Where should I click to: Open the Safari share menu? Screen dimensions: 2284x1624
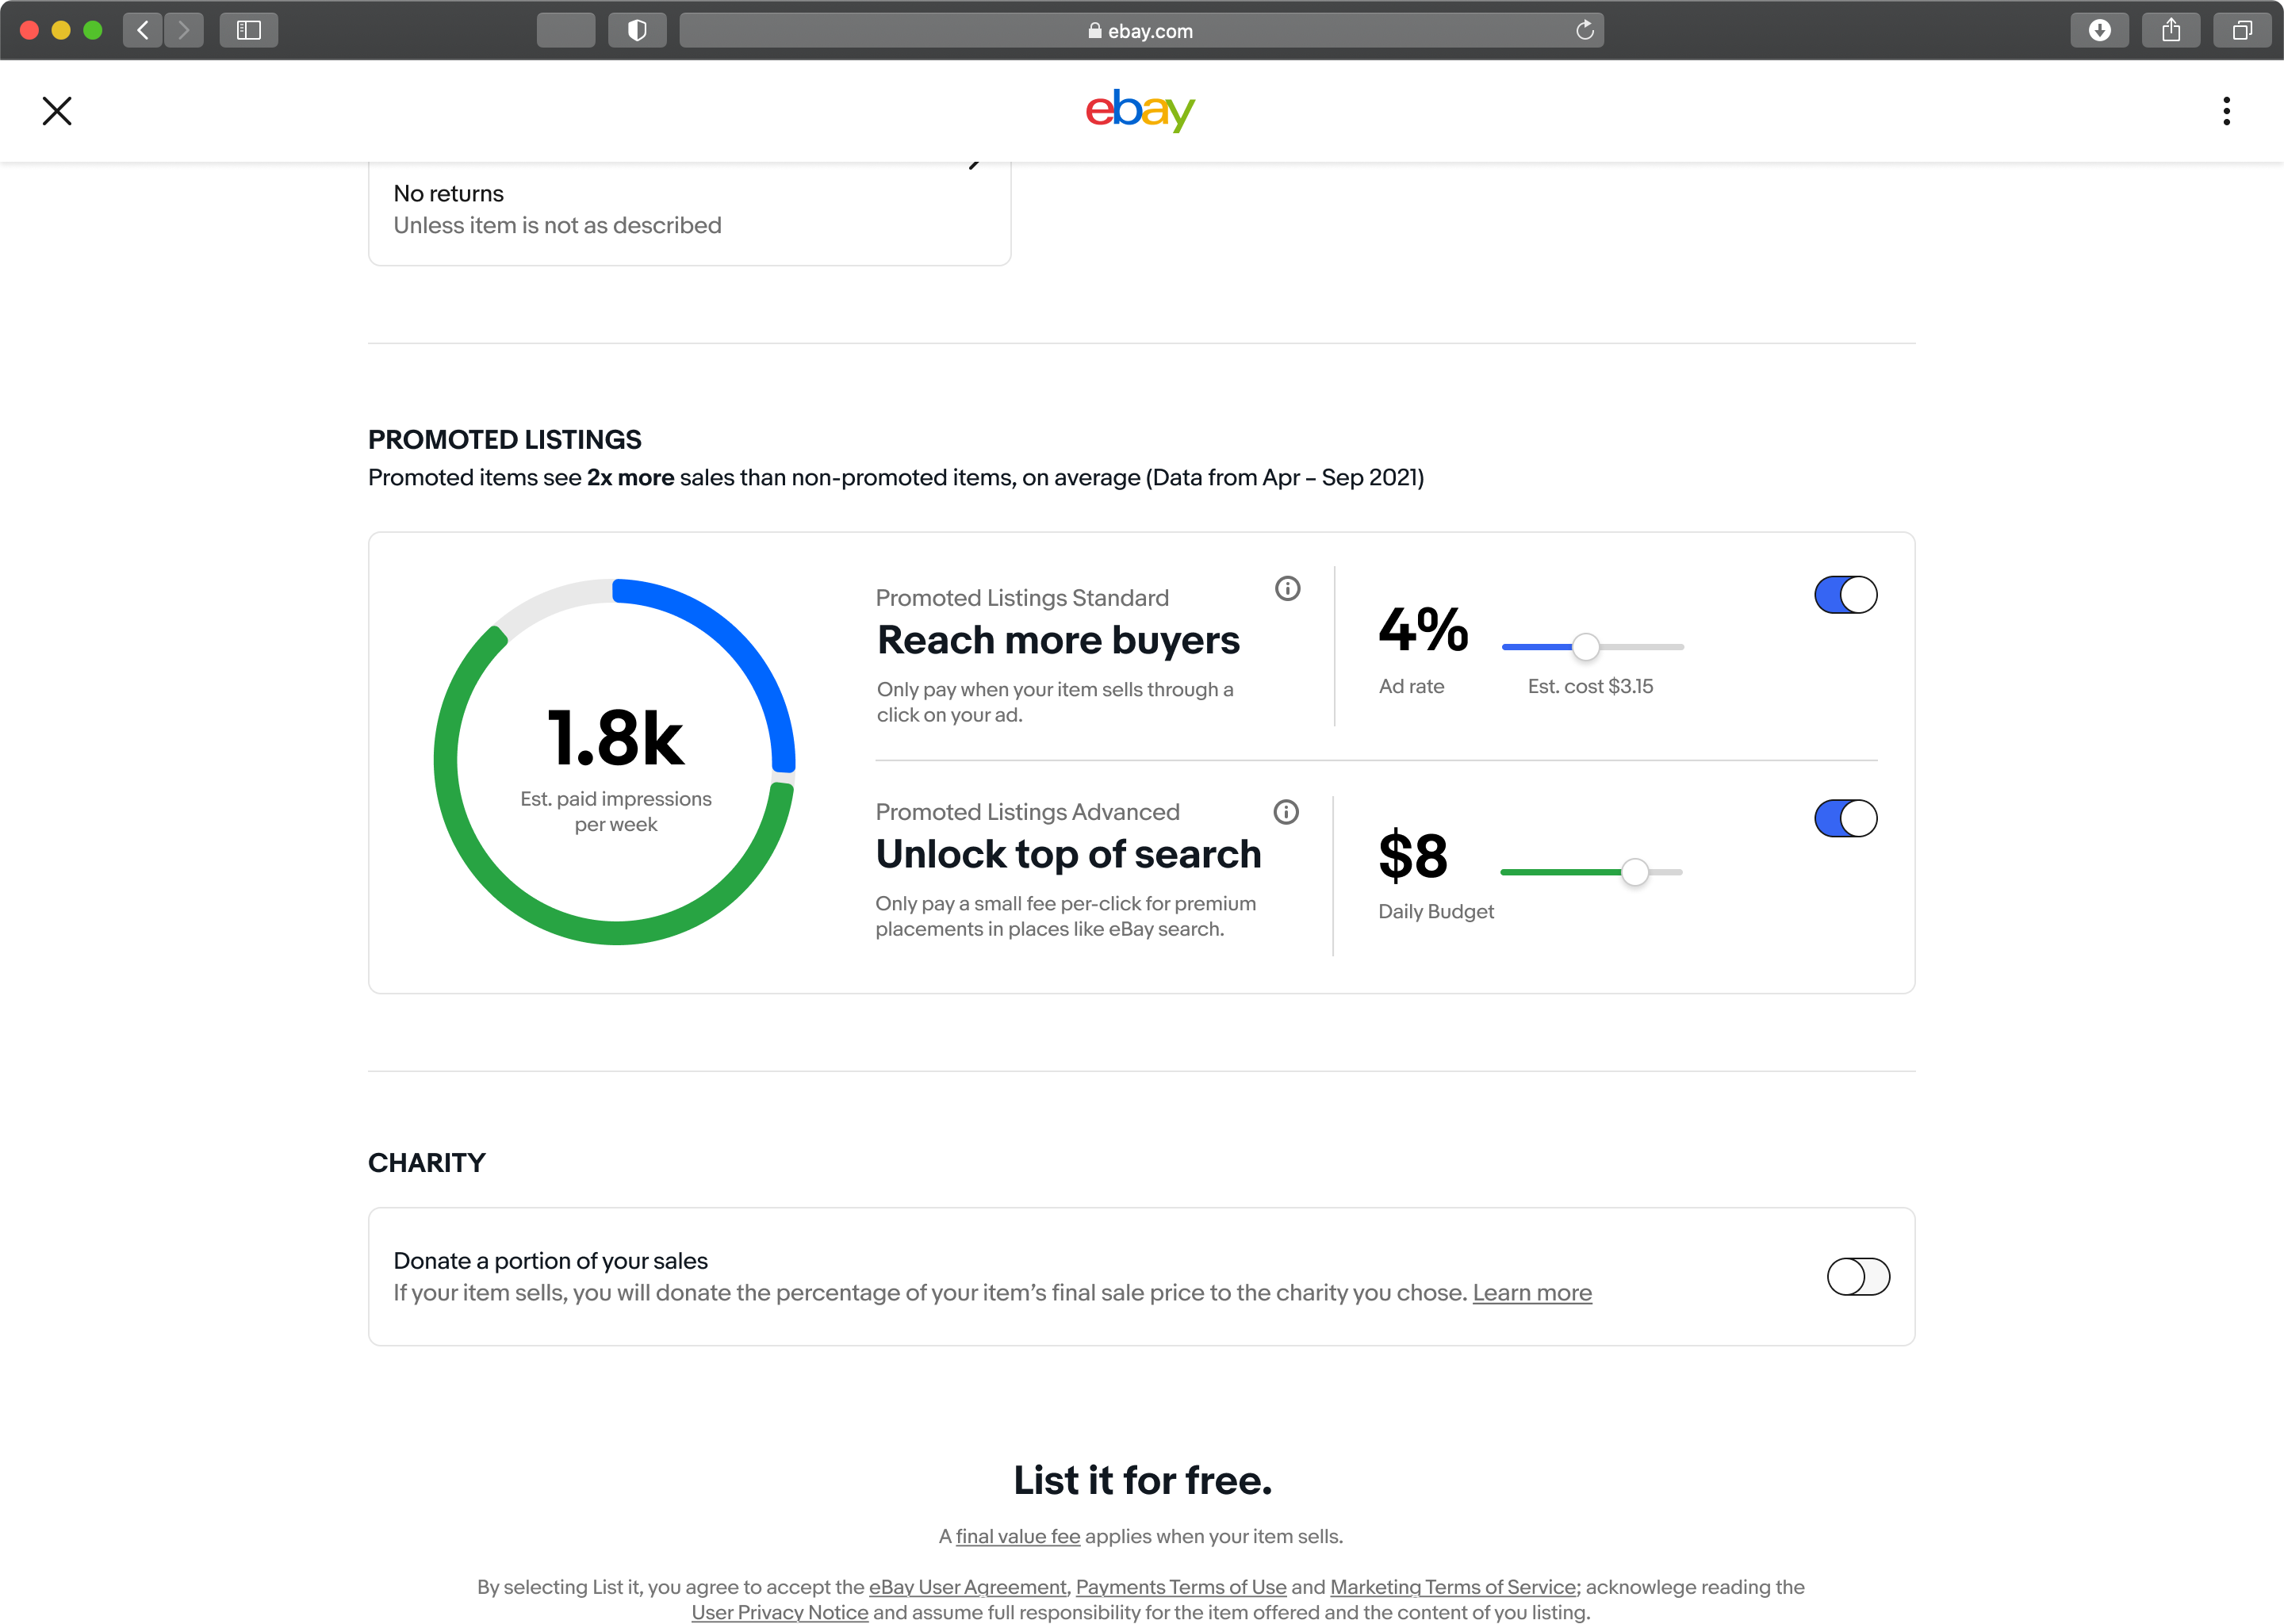click(x=2171, y=30)
